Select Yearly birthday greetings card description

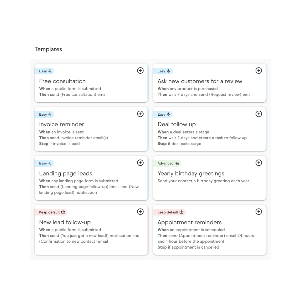pos(203,181)
